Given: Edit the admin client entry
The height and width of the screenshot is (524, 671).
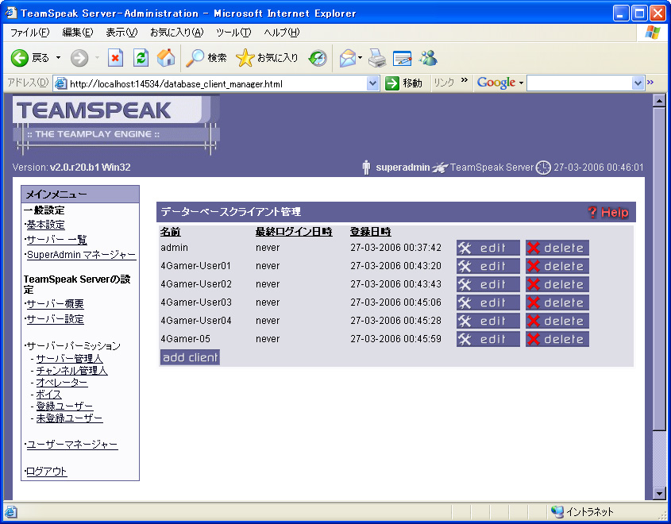Looking at the screenshot, I should 488,248.
